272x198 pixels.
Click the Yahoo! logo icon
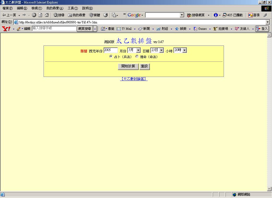6,29
